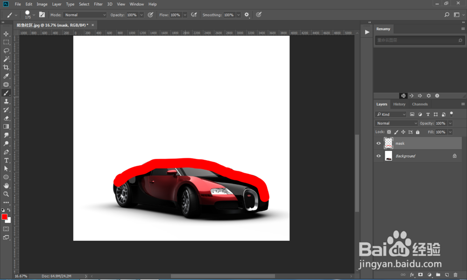467x280 pixels.
Task: Select the Move tool
Action: (7, 34)
